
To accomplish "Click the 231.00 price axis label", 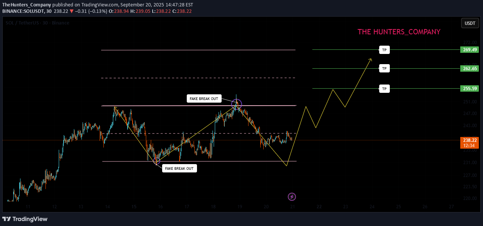I will click(469, 163).
